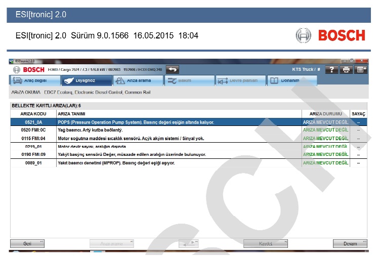Screen dimensions: 377x256
Task: Open the help question mark icon
Action: (x=331, y=69)
